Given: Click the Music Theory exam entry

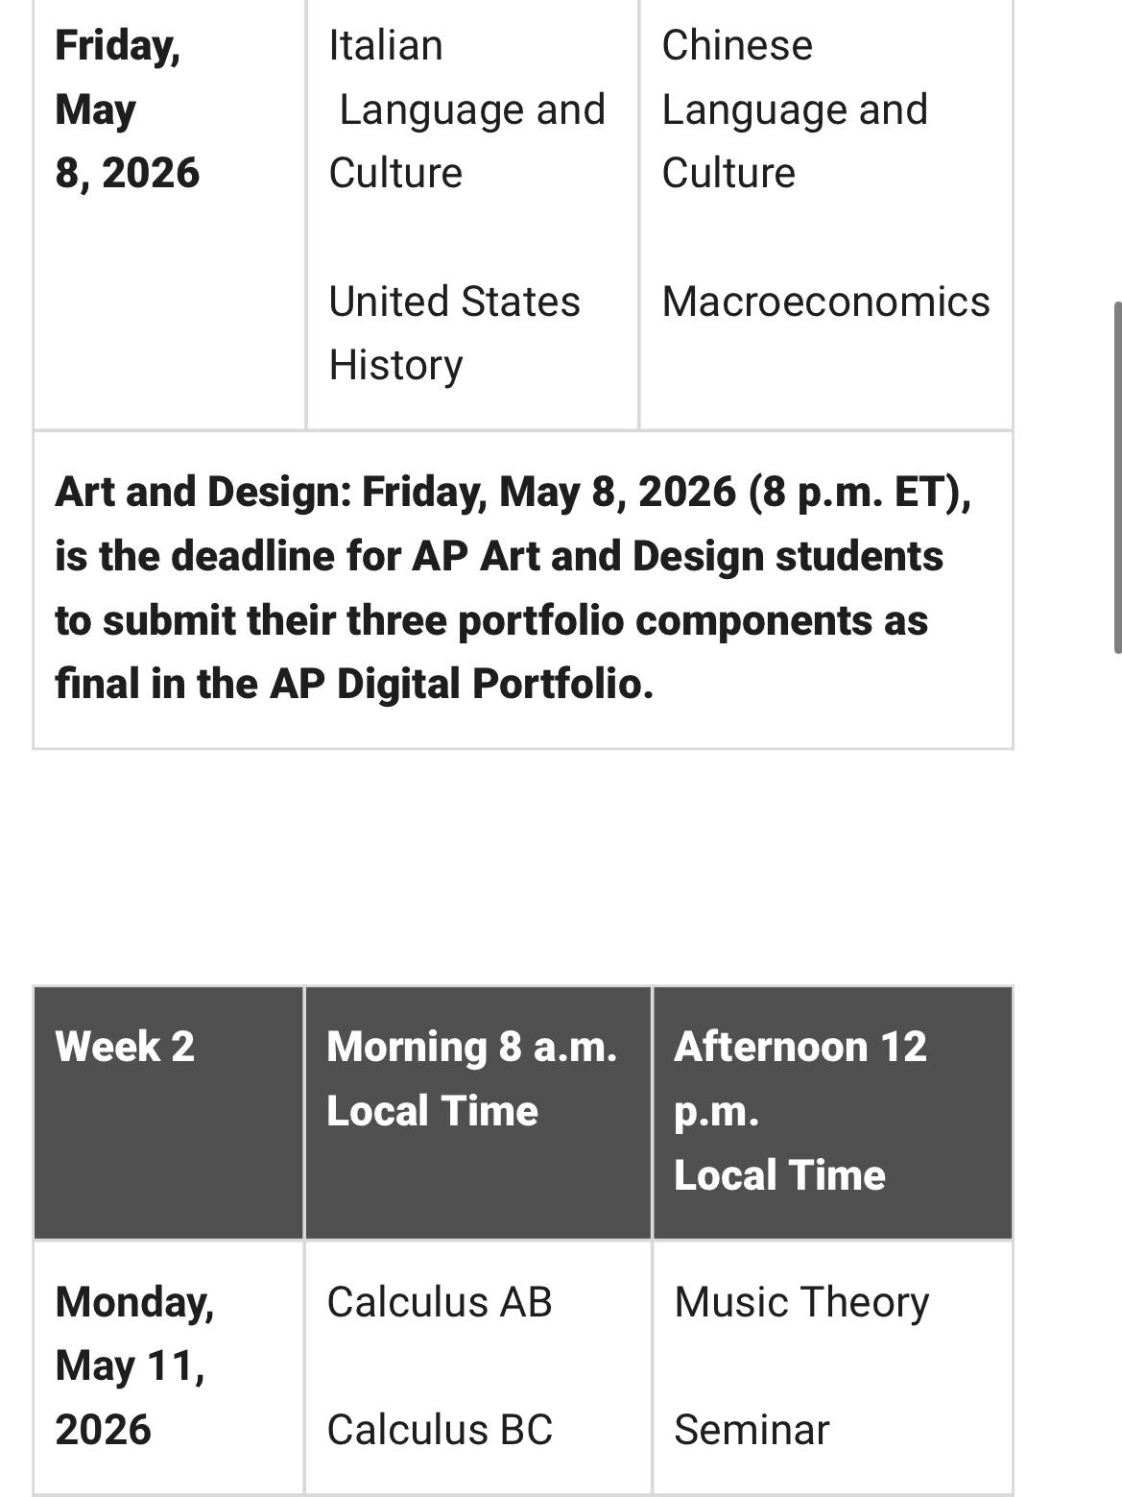Looking at the screenshot, I should click(x=801, y=1302).
